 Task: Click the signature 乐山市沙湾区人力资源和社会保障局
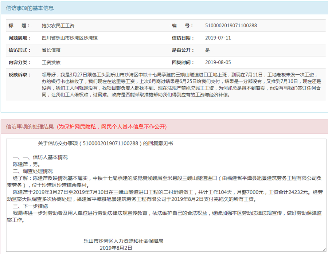click(123, 241)
